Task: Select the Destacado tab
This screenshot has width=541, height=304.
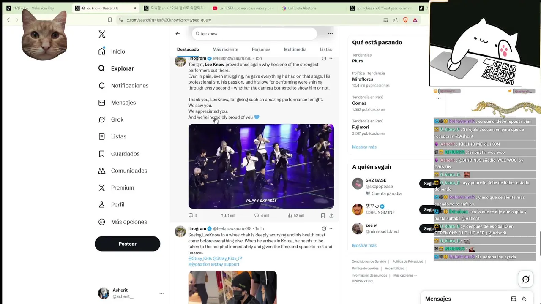Action: click(x=188, y=49)
